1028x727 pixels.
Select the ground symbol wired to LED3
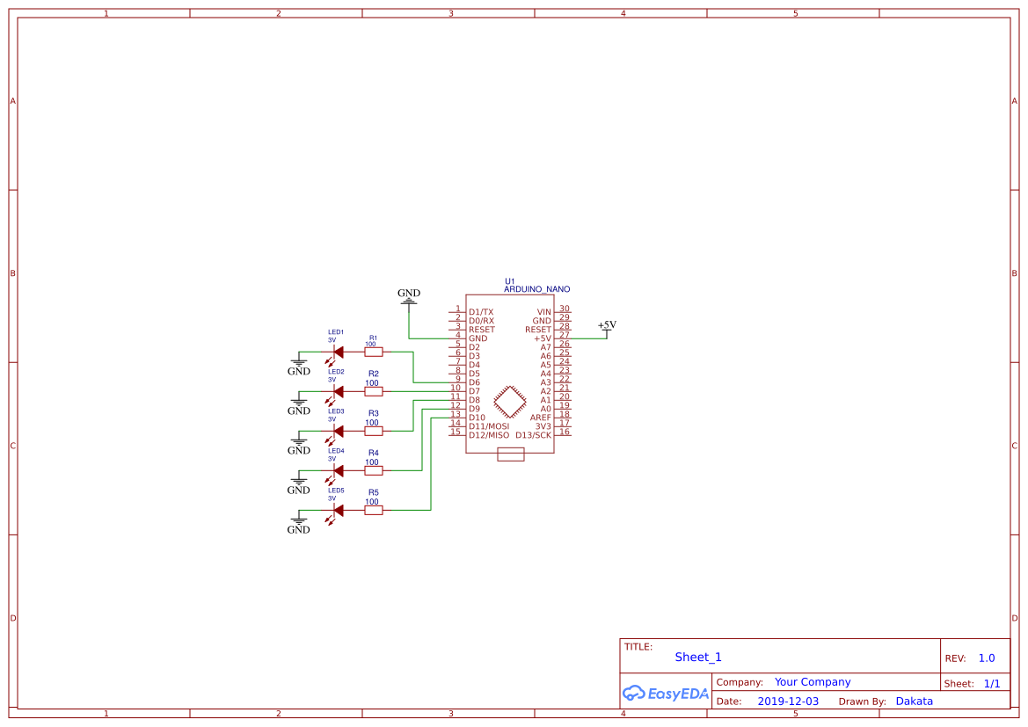(x=298, y=444)
